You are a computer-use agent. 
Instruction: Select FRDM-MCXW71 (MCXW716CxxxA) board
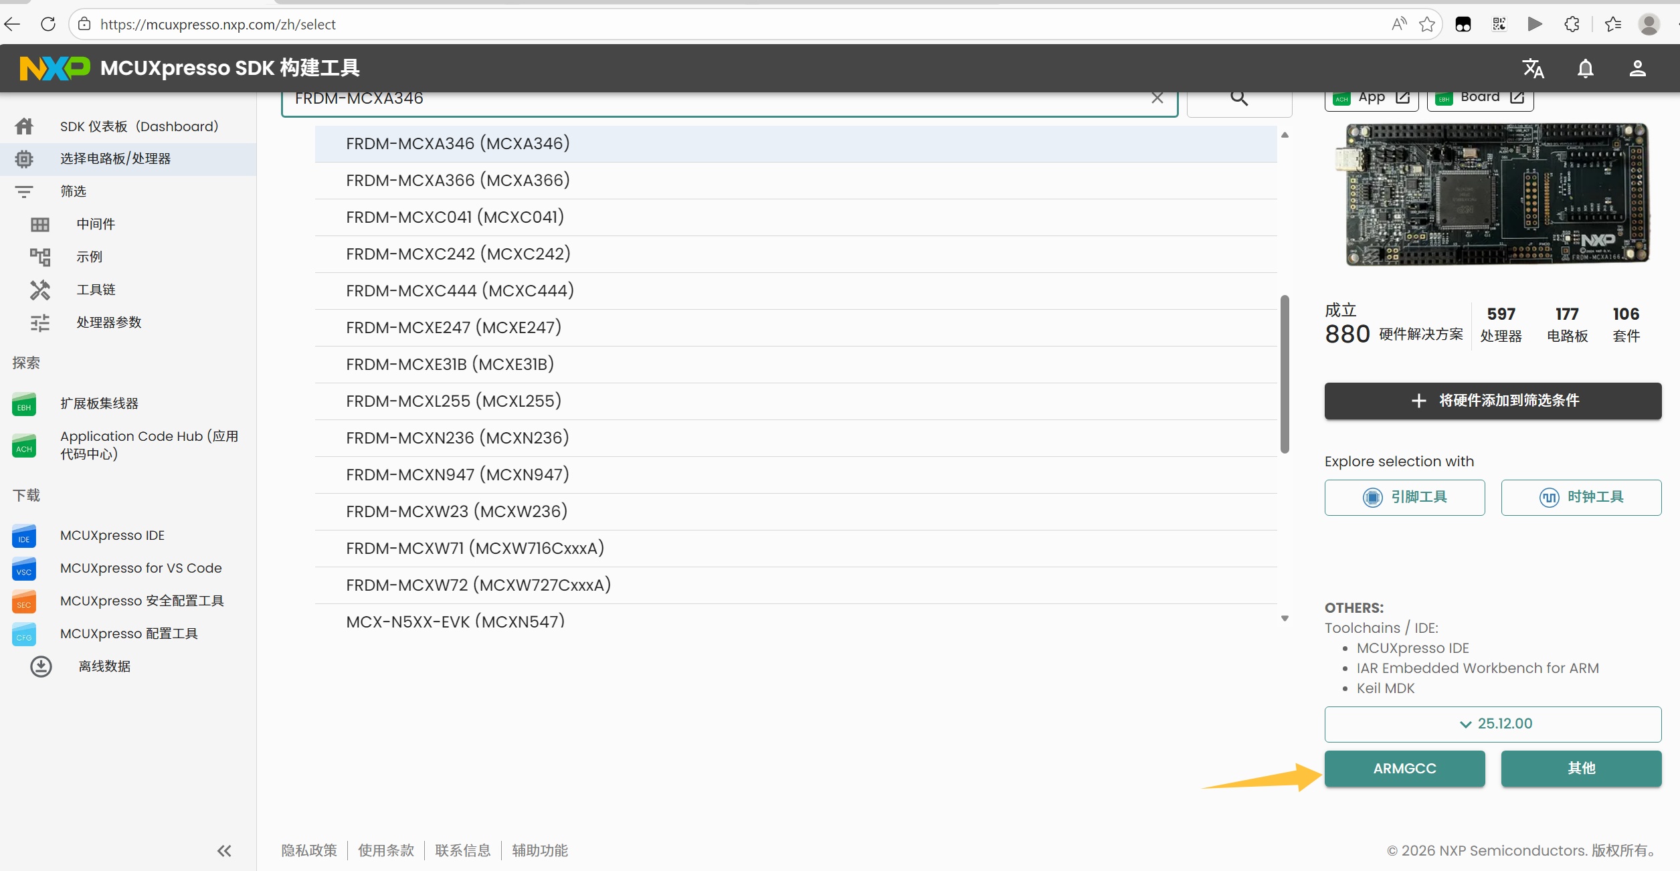[796, 549]
